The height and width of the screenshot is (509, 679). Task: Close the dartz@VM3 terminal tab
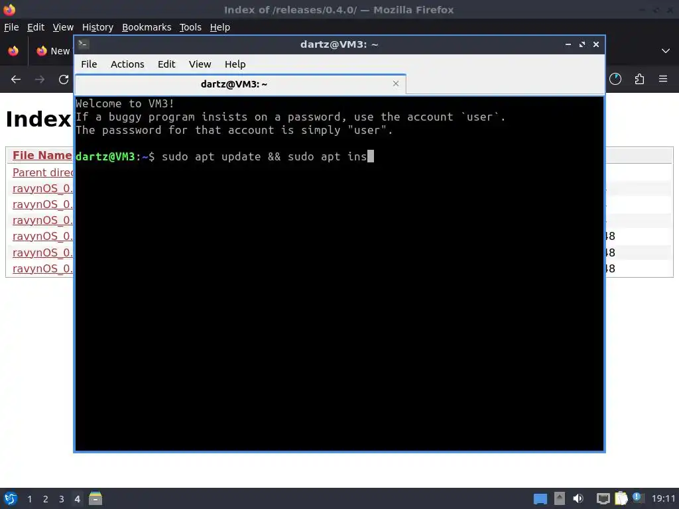click(395, 84)
